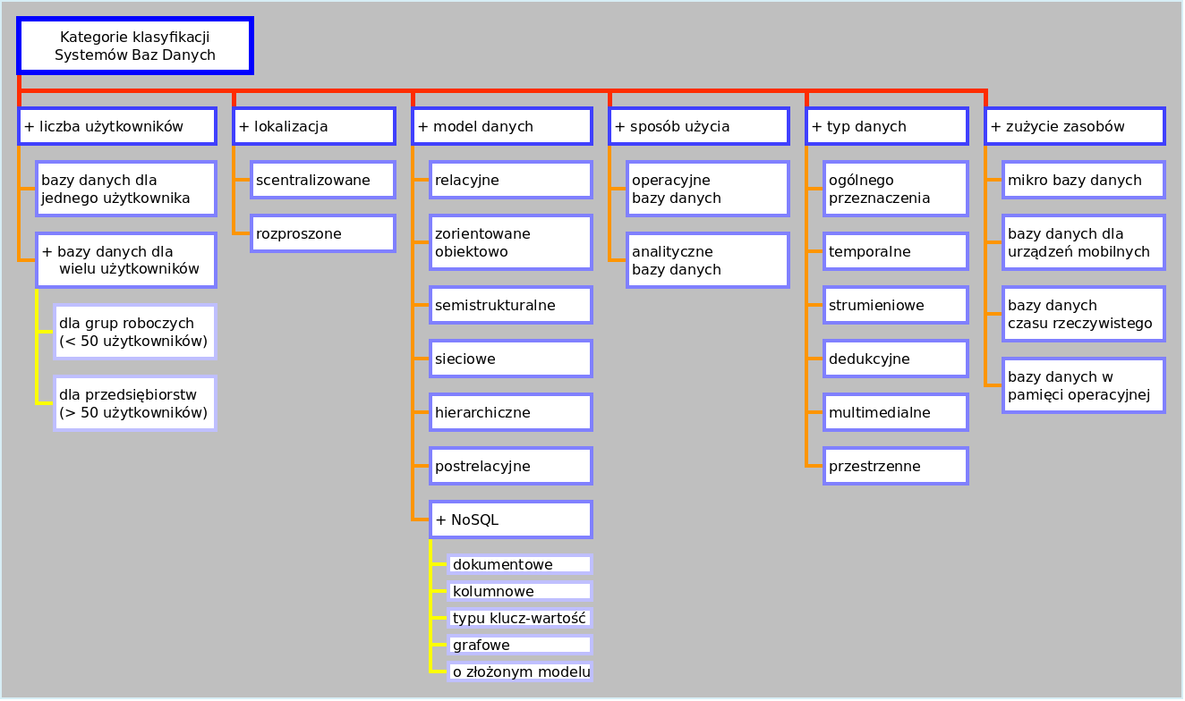1185x701 pixels.
Task: Select the 'scentralizowane' node
Action: click(323, 180)
